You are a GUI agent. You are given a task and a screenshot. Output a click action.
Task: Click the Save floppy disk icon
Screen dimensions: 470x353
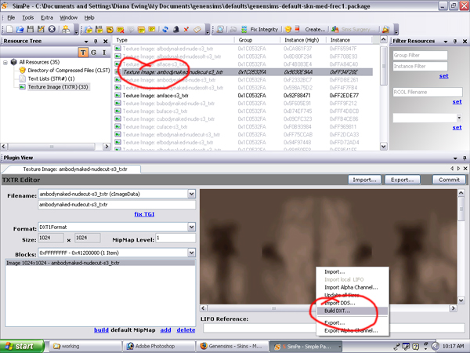31,29
